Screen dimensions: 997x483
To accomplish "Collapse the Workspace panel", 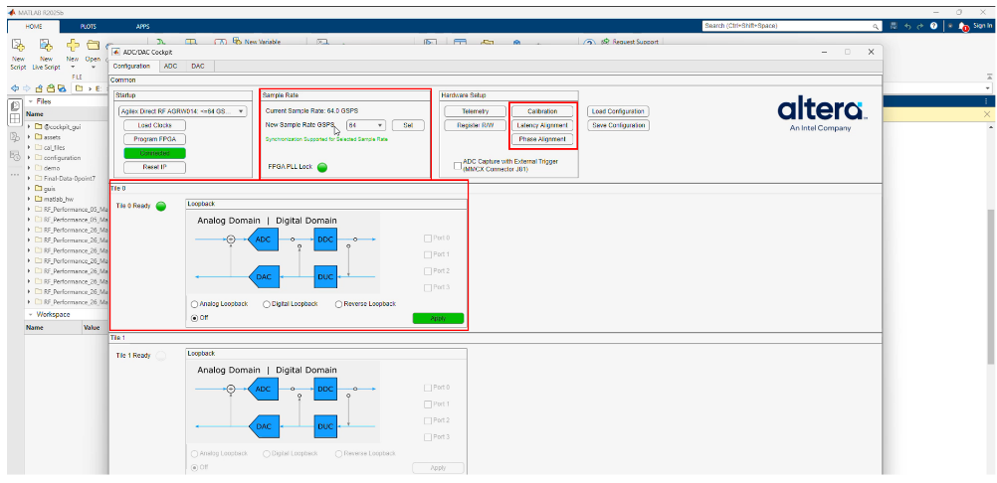I will coord(30,314).
